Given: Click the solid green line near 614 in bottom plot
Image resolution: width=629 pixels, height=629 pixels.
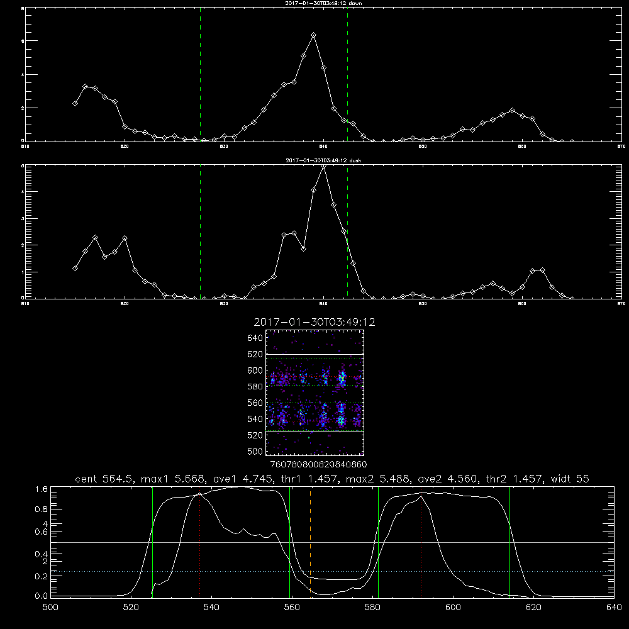Looking at the screenshot, I should [x=510, y=542].
